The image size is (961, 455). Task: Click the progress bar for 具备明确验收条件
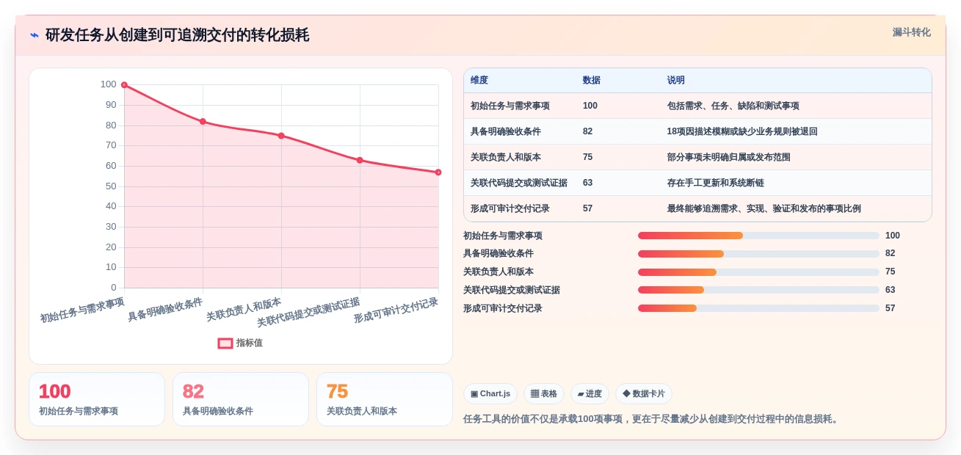[758, 254]
